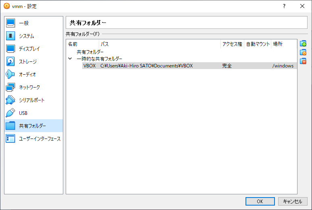Click the 共有フォルダー label in sidebar
The width and height of the screenshot is (312, 210).
(x=32, y=126)
